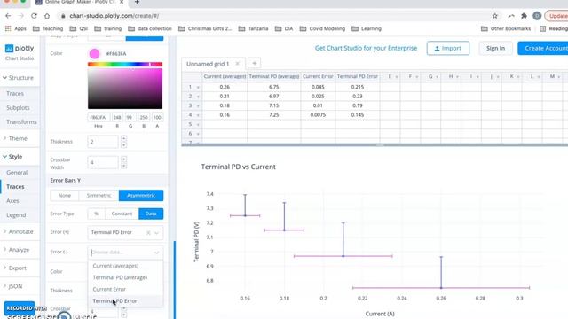Open row 1 dropdown arrow in grid

click(x=198, y=87)
